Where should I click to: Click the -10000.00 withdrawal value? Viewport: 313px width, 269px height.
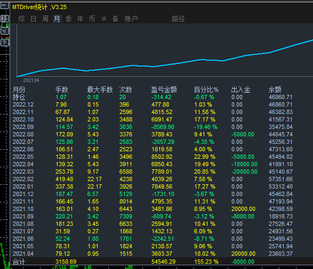coord(244,164)
